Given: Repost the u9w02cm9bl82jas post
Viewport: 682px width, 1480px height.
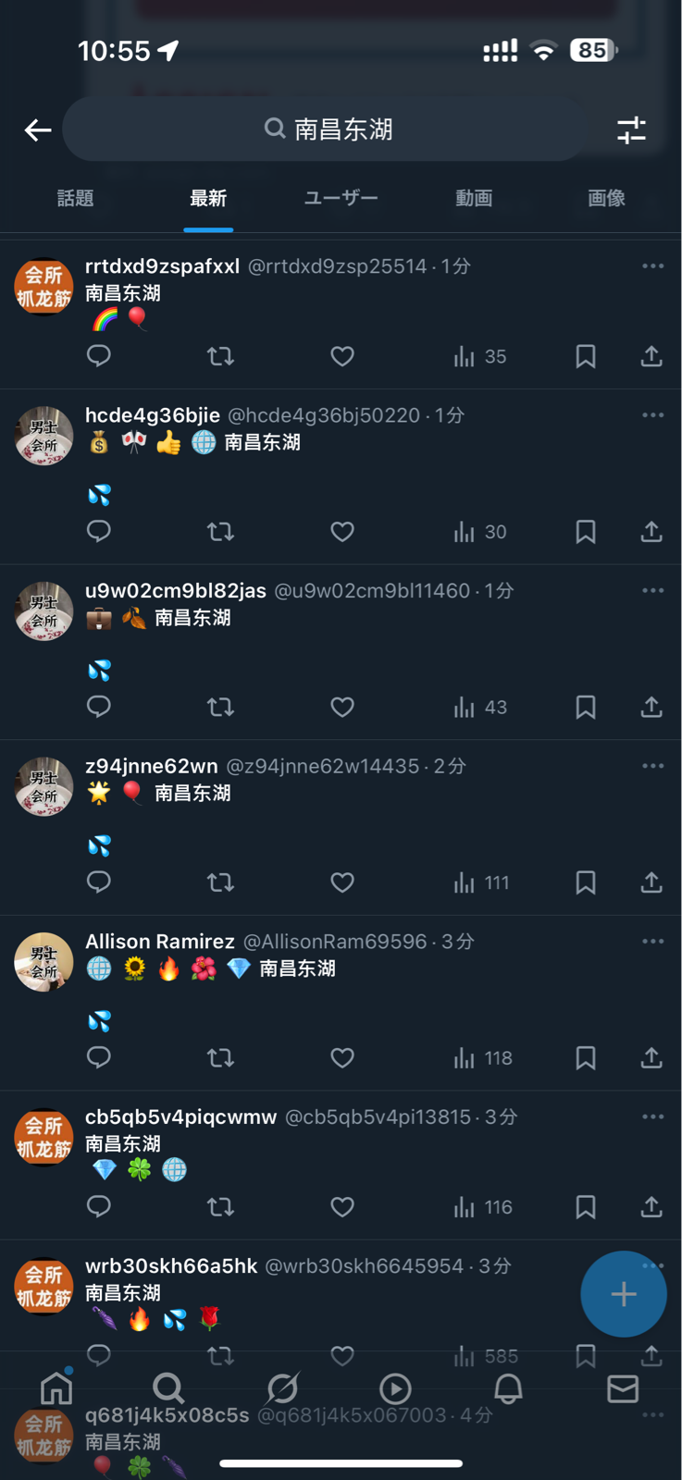Looking at the screenshot, I should (220, 708).
